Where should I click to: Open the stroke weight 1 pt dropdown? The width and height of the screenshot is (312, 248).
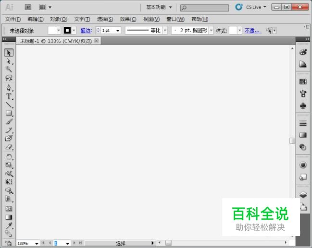118,31
